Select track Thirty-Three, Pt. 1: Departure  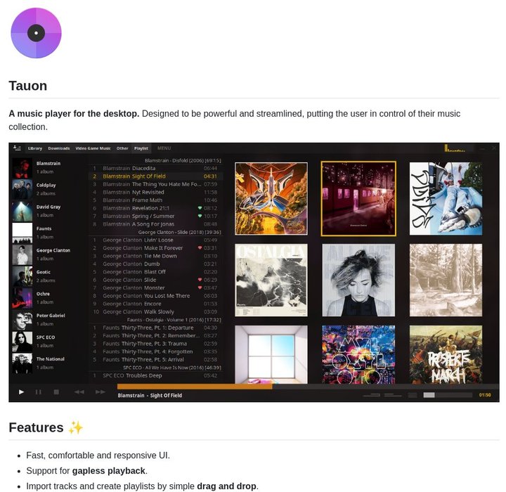[x=155, y=328]
